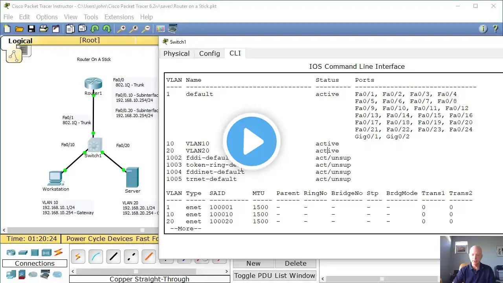Pick the console cable connection

click(95, 257)
